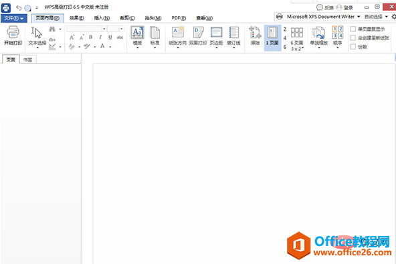Viewport: 396px width, 264px height.
Task: Select the 1 page per sheet layout
Action: [x=272, y=37]
